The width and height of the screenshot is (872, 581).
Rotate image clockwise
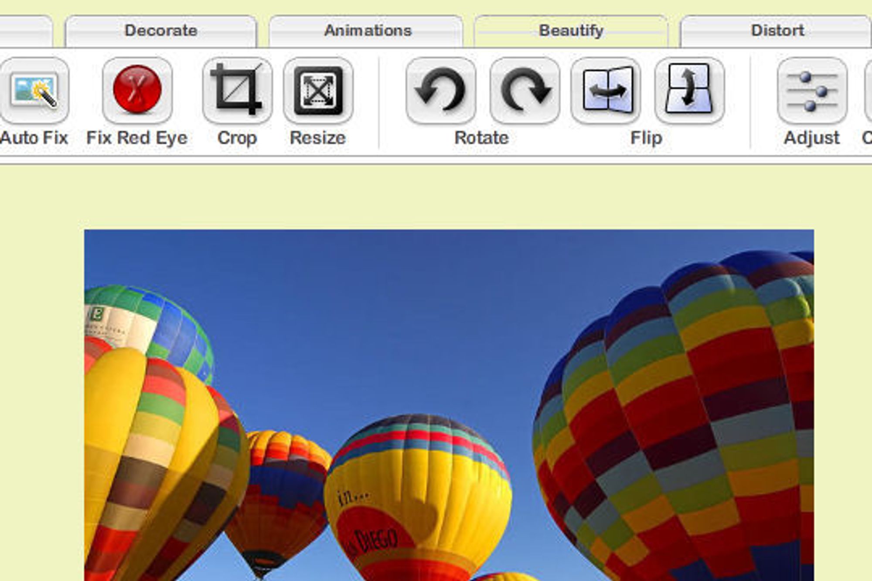pyautogui.click(x=525, y=91)
